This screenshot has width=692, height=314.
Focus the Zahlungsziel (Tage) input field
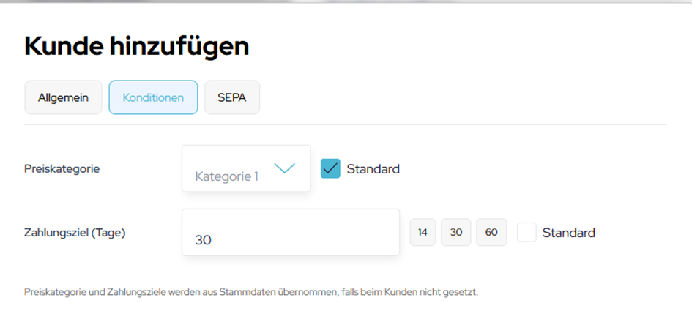tap(291, 233)
